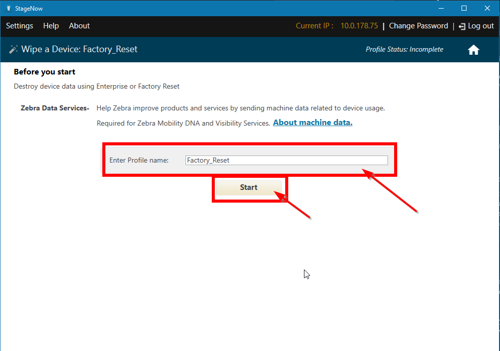Image resolution: width=500 pixels, height=351 pixels.
Task: Click the Zebra Data Services label
Action: 55,108
